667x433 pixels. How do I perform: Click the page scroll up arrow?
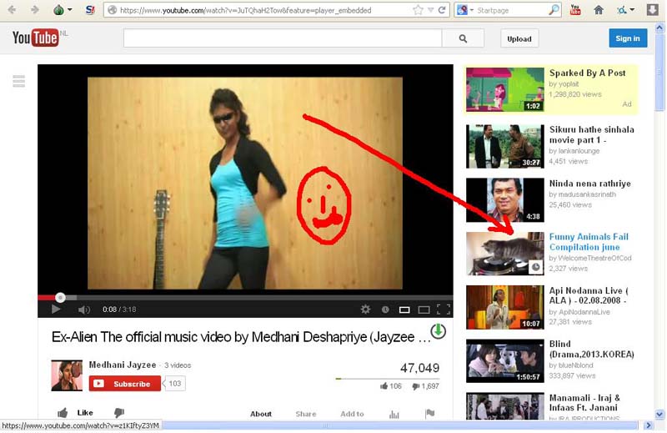[659, 28]
